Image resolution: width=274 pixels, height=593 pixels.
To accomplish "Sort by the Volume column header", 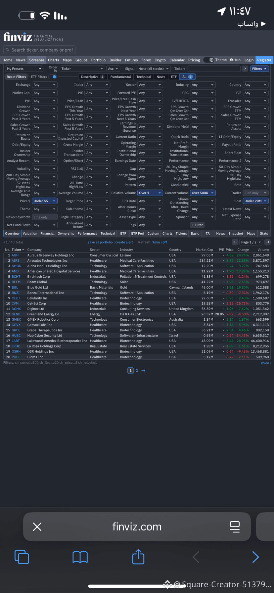I will point(263,250).
